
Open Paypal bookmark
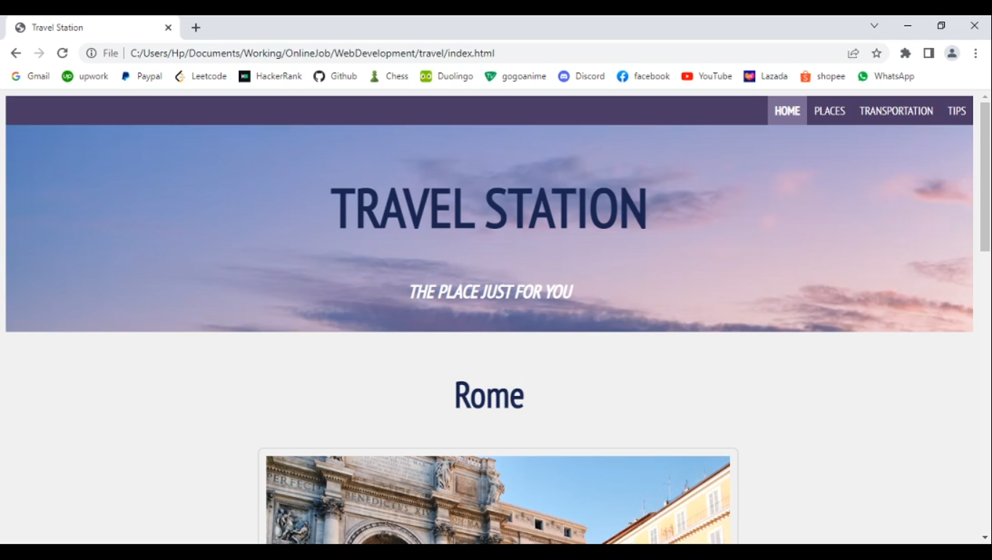142,76
